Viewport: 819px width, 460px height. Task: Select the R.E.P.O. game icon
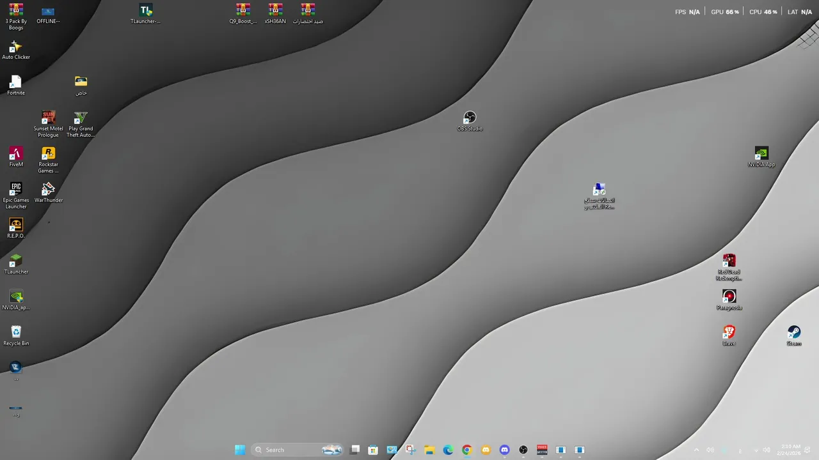click(16, 229)
